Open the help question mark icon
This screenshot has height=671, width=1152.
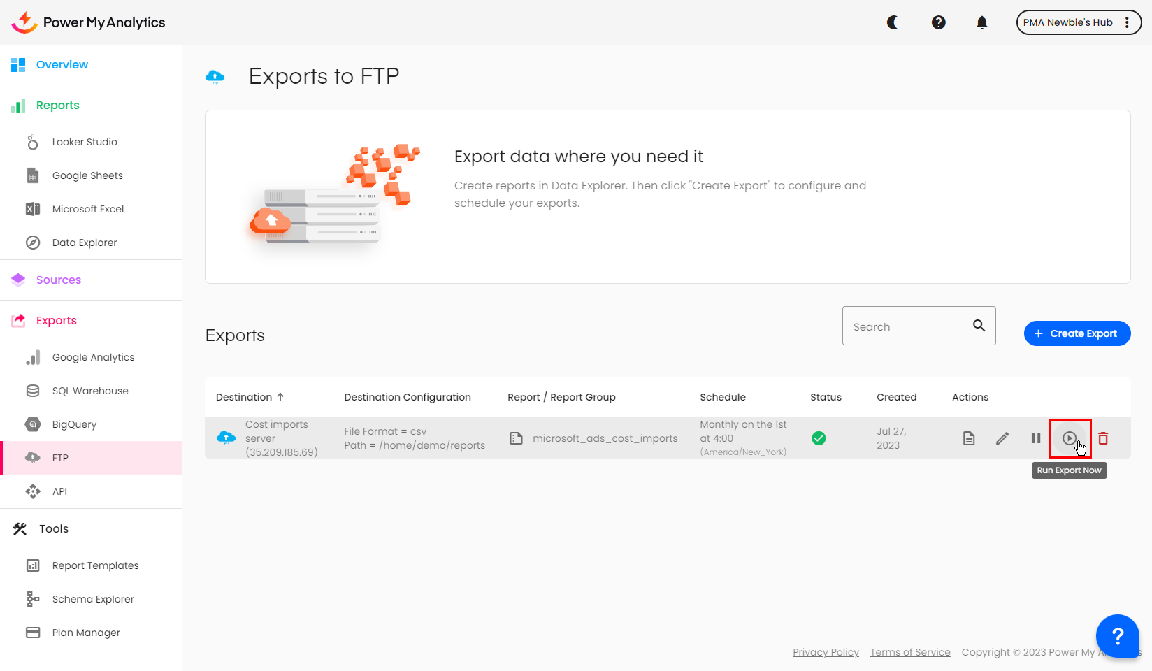[939, 22]
